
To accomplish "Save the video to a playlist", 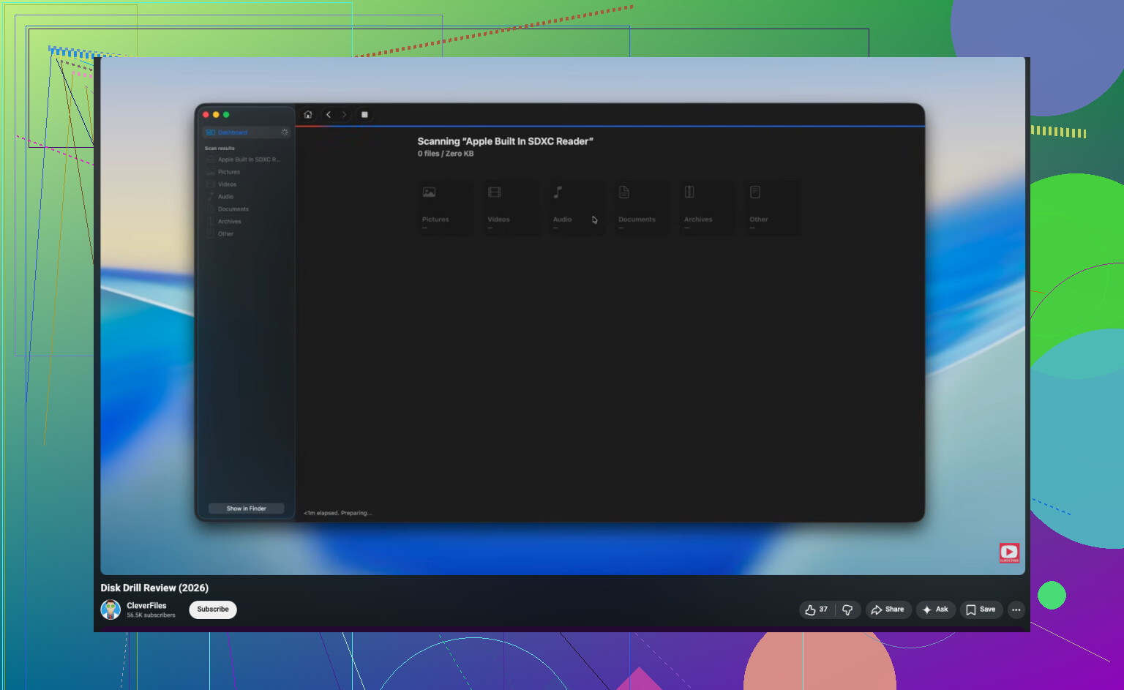I will [x=981, y=610].
